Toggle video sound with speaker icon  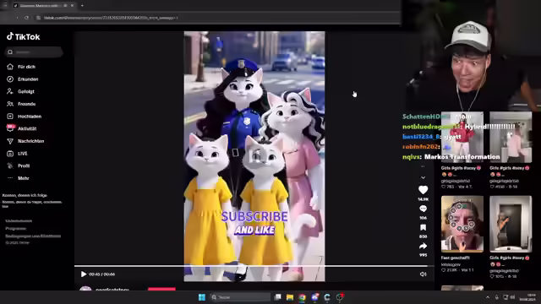pyautogui.click(x=423, y=274)
